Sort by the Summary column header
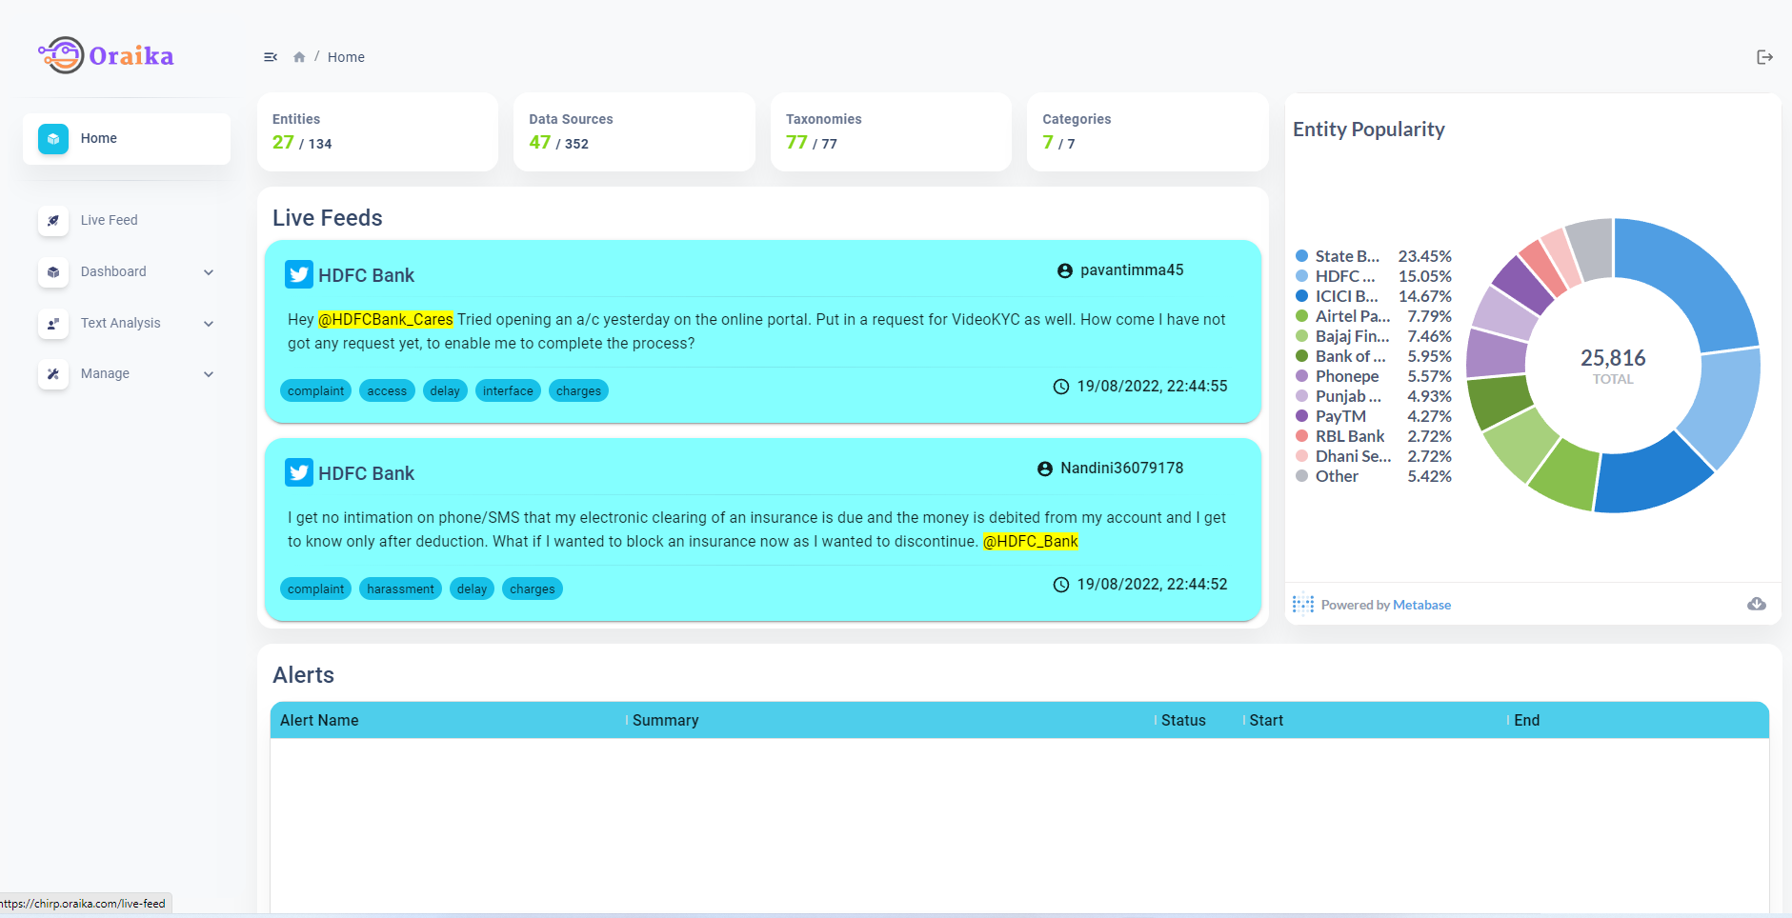 tap(666, 721)
